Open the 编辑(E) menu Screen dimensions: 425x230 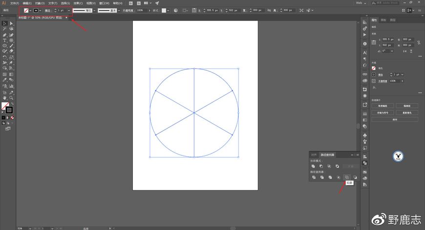(27, 3)
